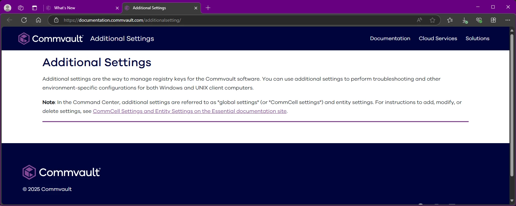Image resolution: width=516 pixels, height=206 pixels.
Task: Click the scrollbar down arrow
Action: [x=512, y=200]
